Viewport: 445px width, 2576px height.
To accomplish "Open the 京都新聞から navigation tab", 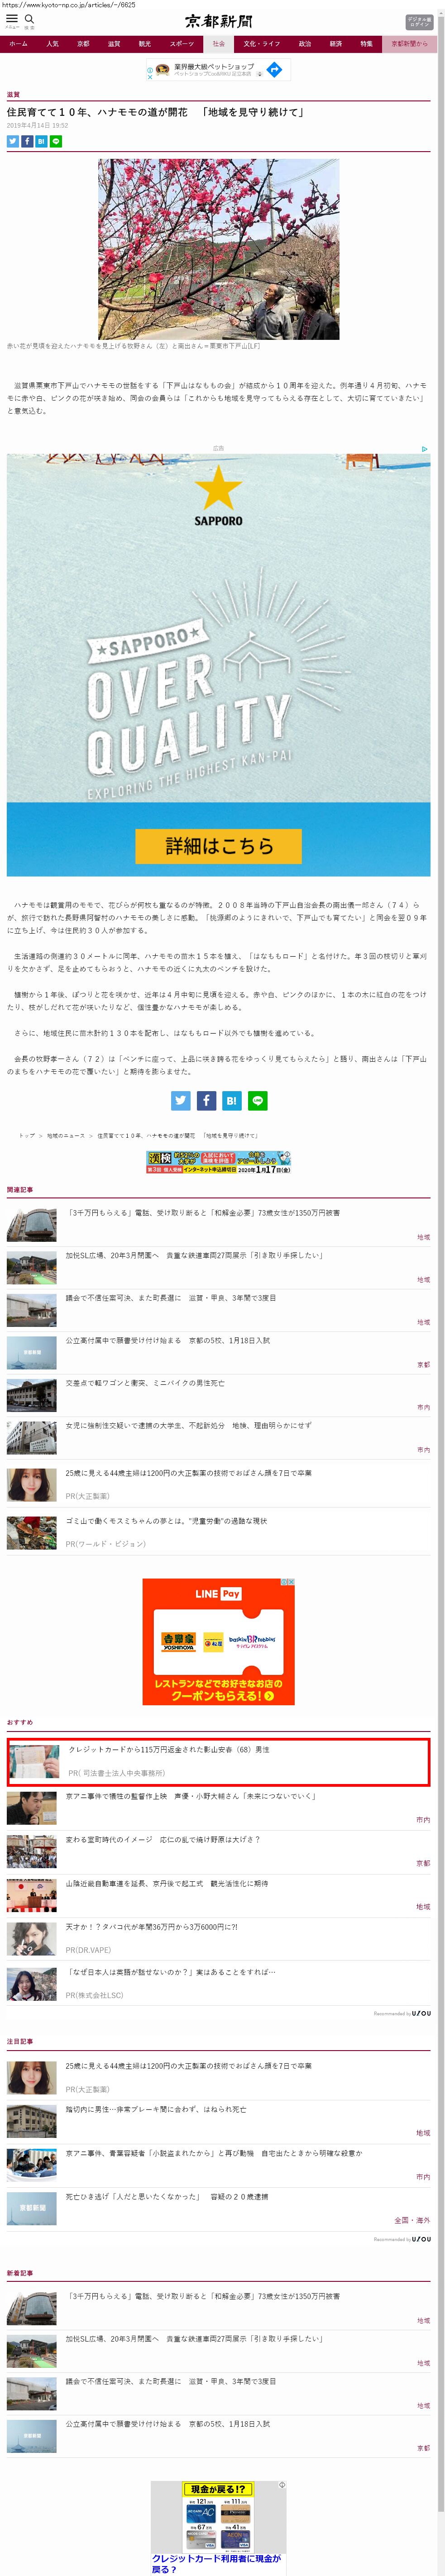I will (408, 44).
